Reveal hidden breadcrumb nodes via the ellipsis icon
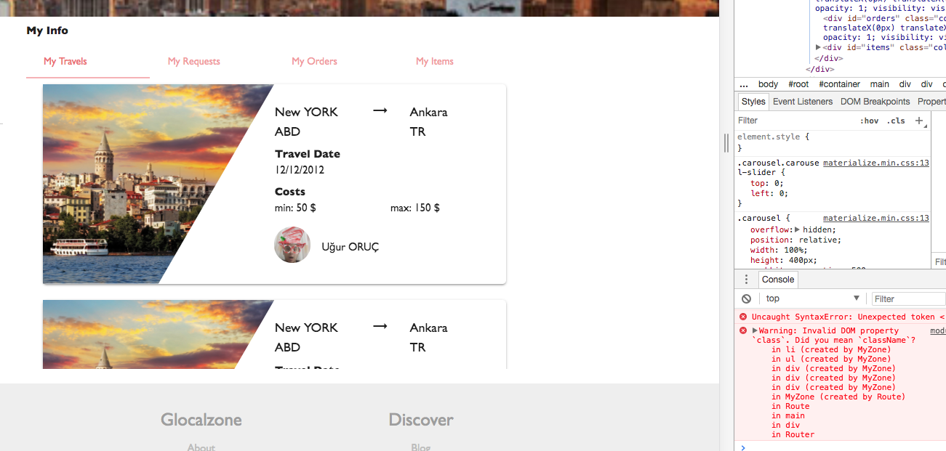Image resolution: width=946 pixels, height=451 pixels. [x=744, y=84]
